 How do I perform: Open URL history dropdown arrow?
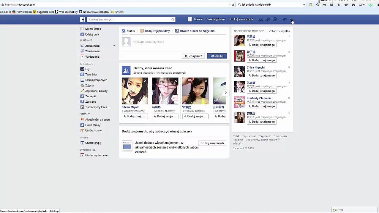click(230, 4)
